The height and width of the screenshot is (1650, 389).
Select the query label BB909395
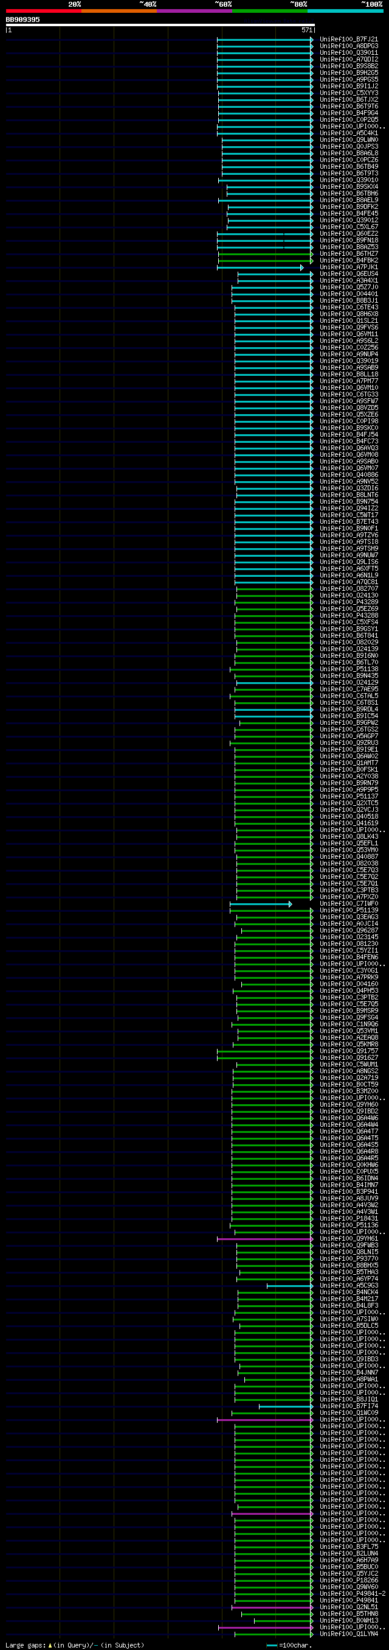point(22,20)
